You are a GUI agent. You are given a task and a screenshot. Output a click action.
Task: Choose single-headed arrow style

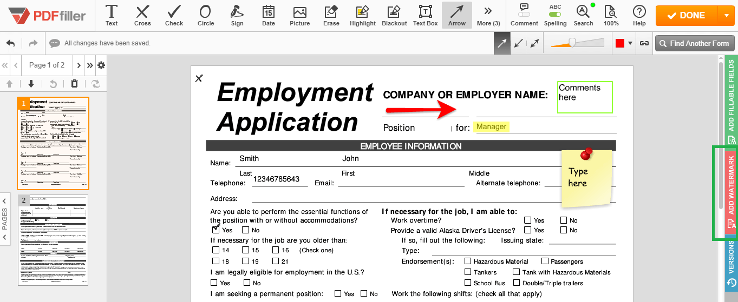[x=502, y=43]
